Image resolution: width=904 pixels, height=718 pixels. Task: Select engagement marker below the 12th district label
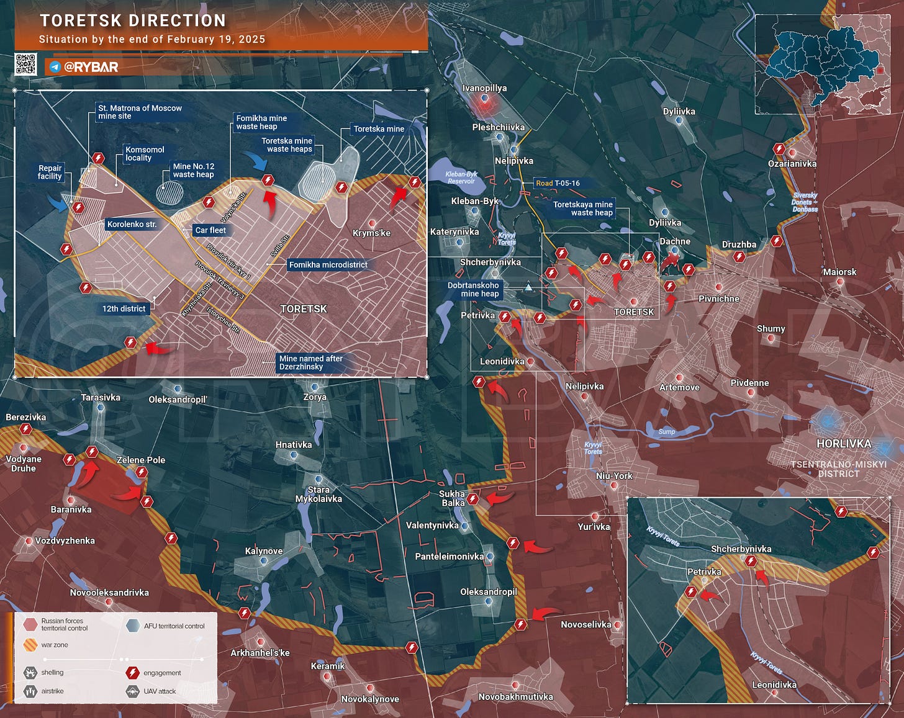(x=130, y=342)
